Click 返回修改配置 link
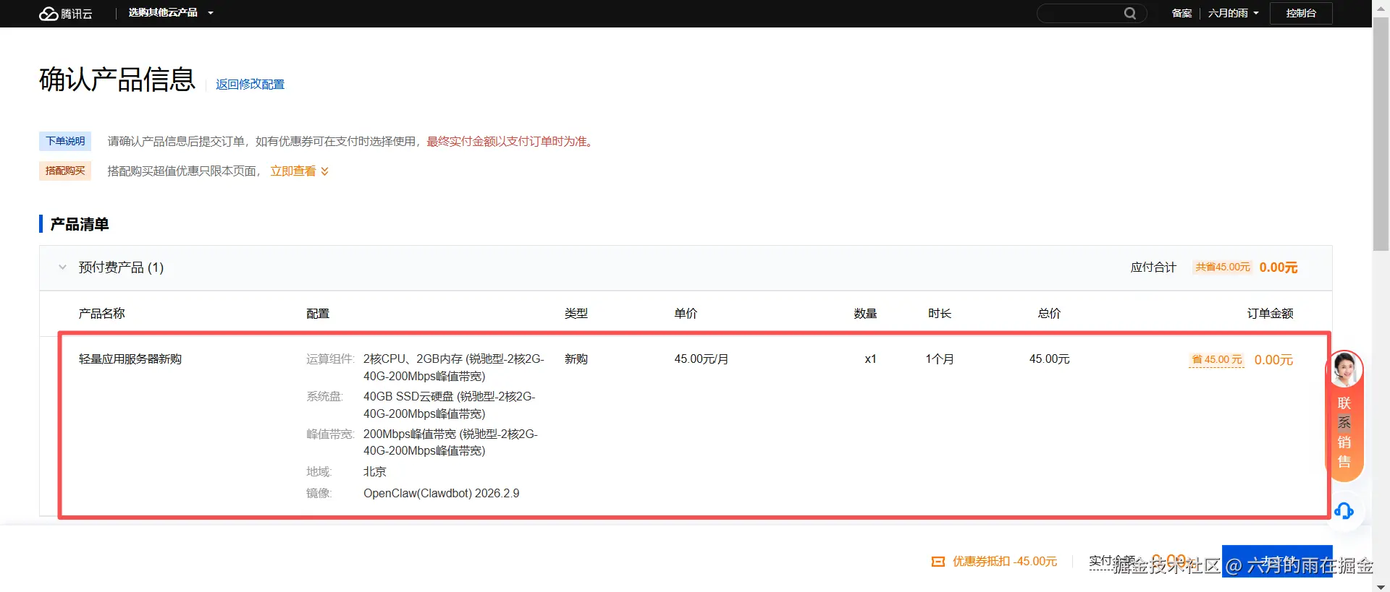Image resolution: width=1390 pixels, height=592 pixels. coord(250,85)
